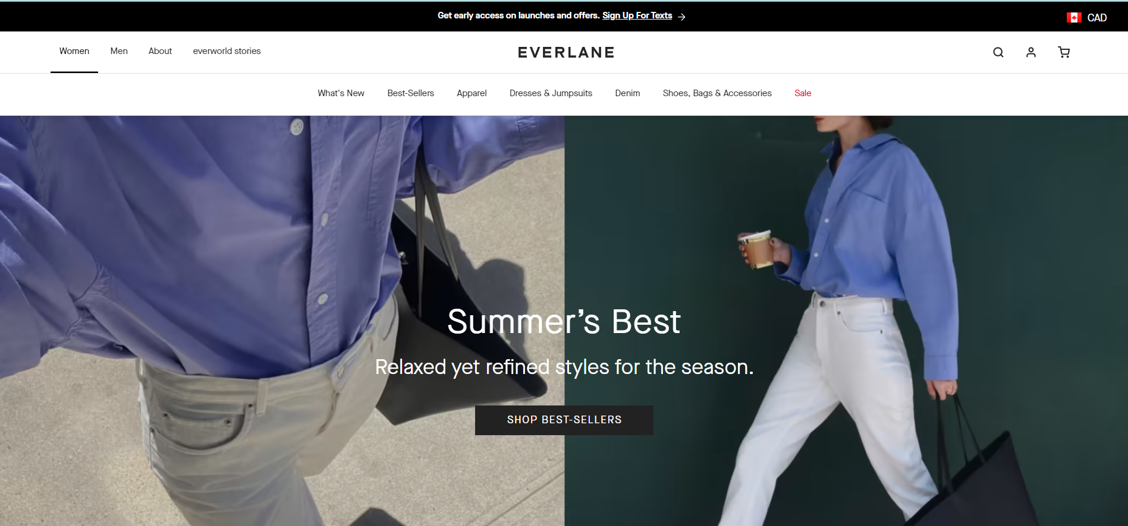This screenshot has height=526, width=1128.
Task: Open the What's New category
Action: point(341,93)
